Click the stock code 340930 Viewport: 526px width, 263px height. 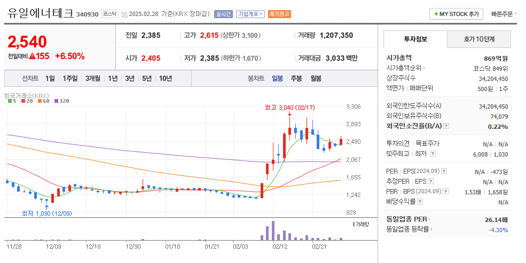point(87,14)
